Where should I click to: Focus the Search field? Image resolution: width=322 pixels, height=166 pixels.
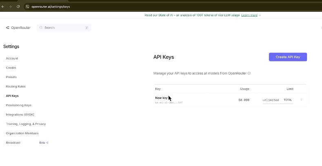tap(64, 28)
